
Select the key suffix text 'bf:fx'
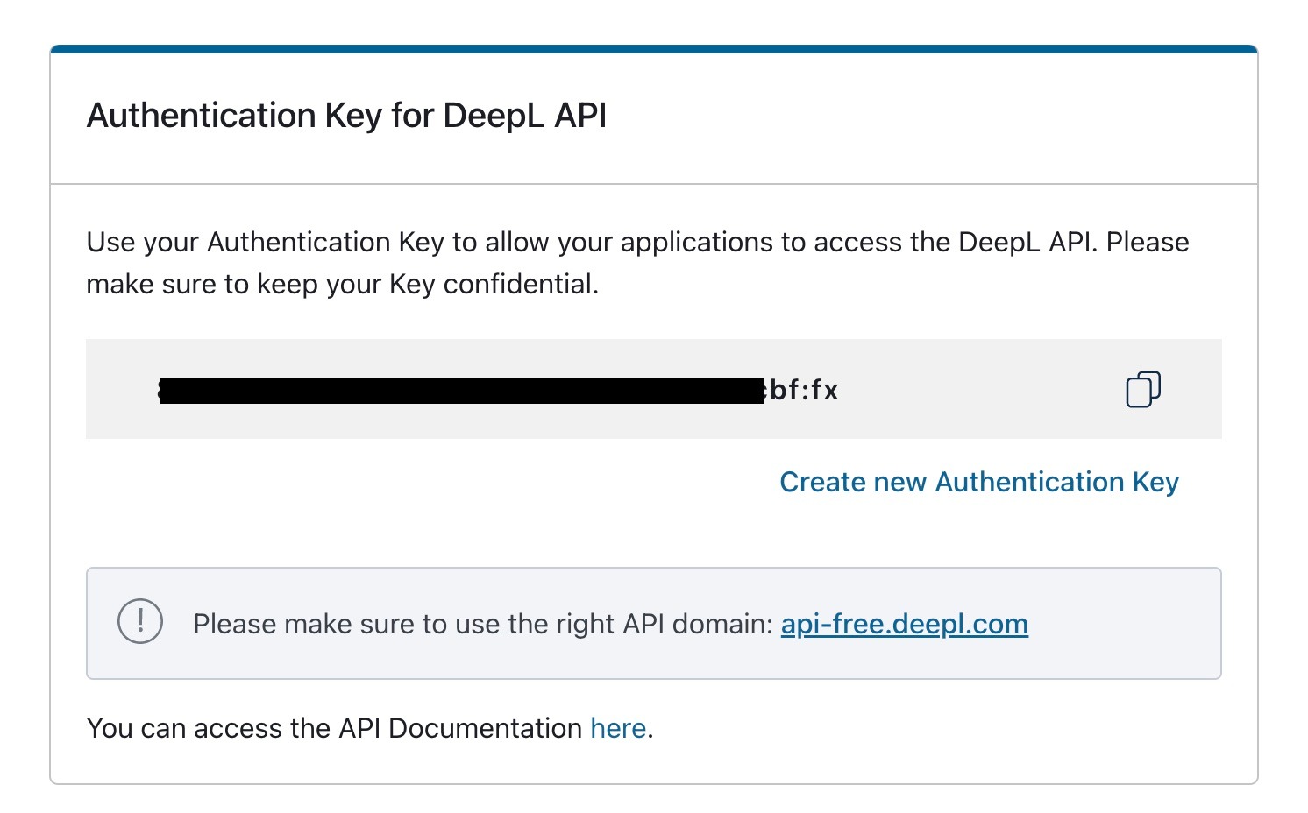(x=804, y=390)
